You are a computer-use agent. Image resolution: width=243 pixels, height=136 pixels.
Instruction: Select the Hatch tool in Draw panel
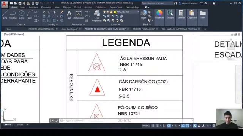[36, 20]
